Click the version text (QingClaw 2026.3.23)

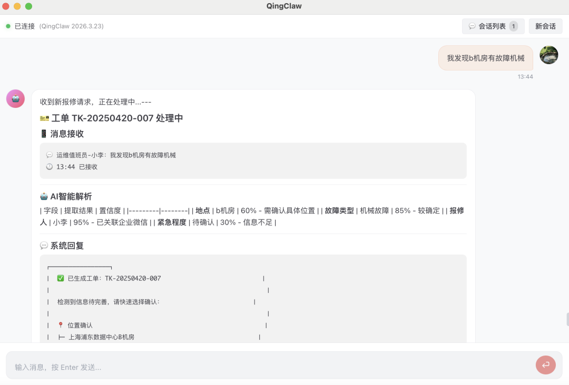(72, 26)
